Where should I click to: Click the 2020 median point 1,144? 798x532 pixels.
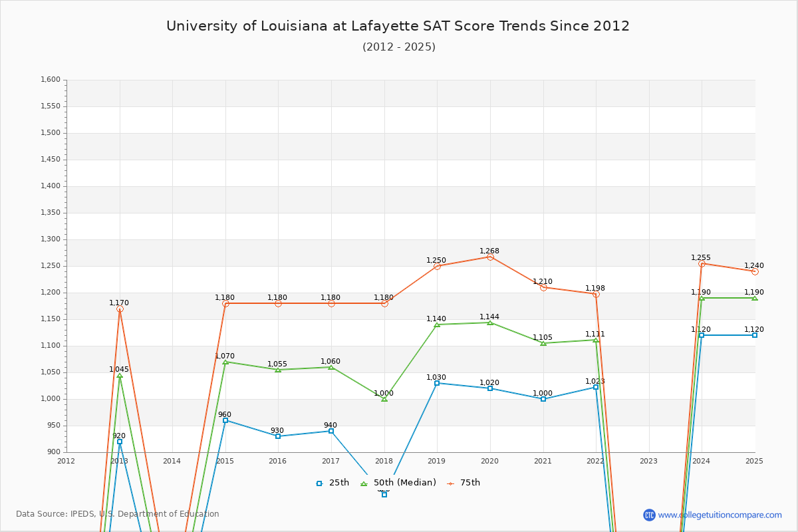click(490, 323)
